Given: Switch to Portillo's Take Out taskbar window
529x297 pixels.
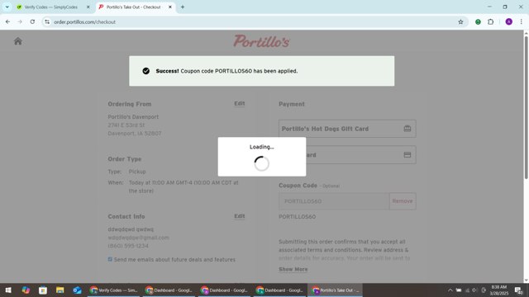Looking at the screenshot, I should (x=335, y=290).
